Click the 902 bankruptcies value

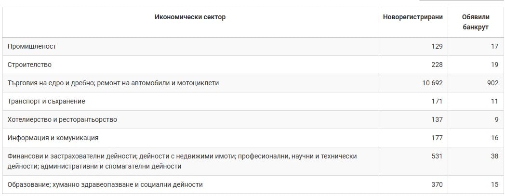click(492, 83)
